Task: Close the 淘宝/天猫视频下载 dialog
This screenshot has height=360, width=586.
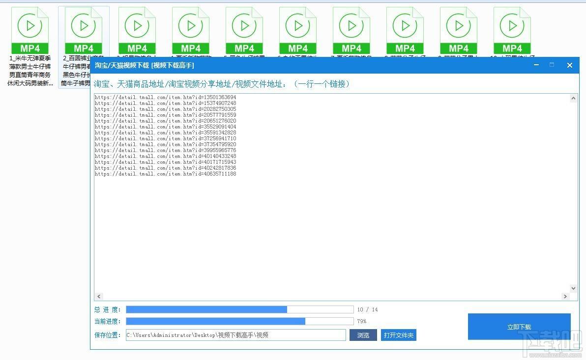Action: coord(570,65)
